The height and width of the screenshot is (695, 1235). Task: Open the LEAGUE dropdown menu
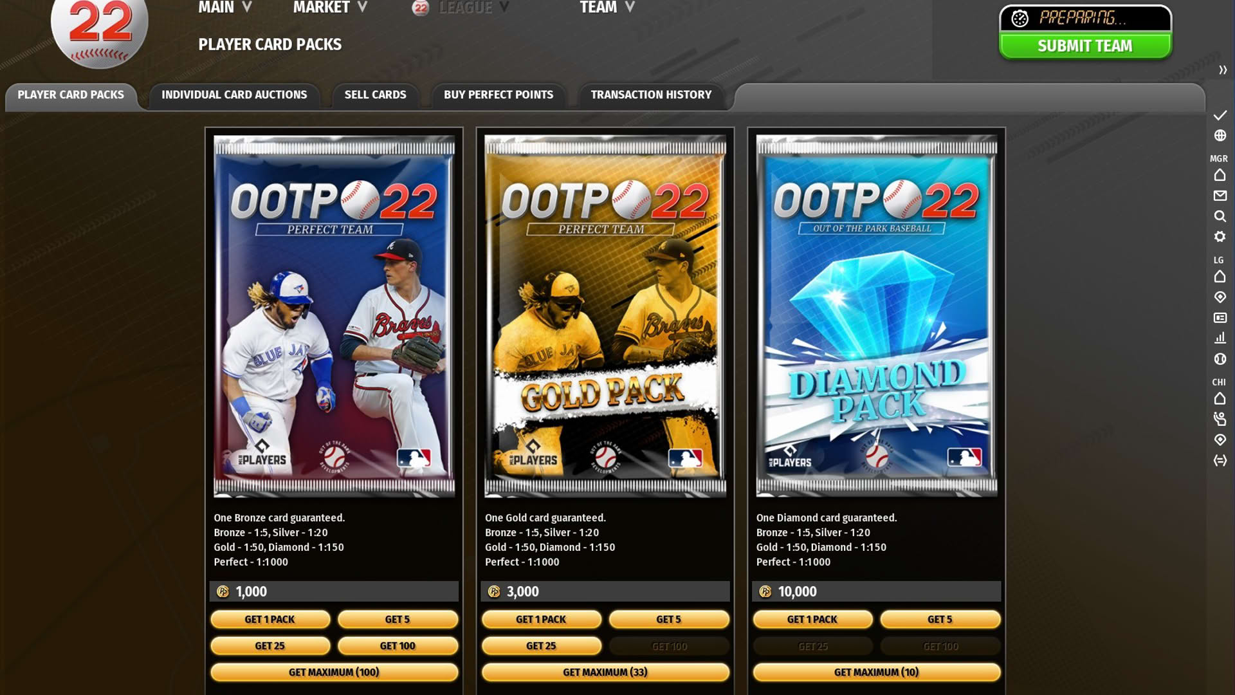click(461, 8)
